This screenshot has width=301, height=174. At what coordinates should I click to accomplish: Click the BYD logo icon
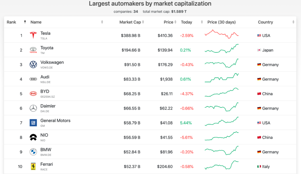(33, 94)
